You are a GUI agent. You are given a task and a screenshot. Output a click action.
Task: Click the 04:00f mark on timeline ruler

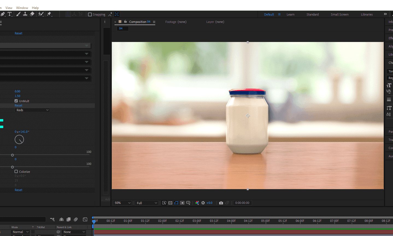coord(231,221)
